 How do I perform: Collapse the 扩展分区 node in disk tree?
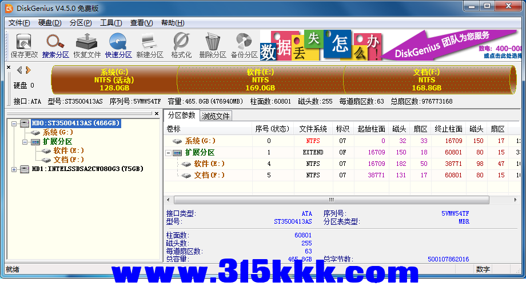[x=25, y=142]
